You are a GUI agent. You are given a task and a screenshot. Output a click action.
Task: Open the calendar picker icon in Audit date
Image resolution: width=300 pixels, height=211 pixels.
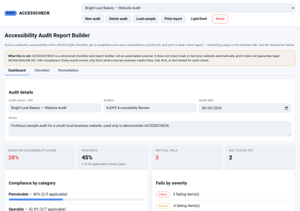pos(286,108)
